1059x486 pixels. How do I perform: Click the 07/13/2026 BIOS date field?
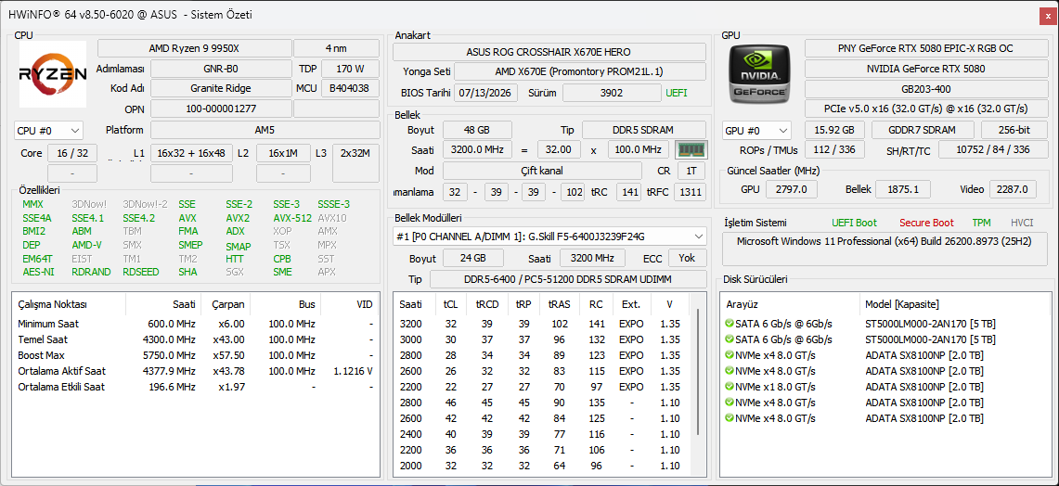[x=485, y=93]
